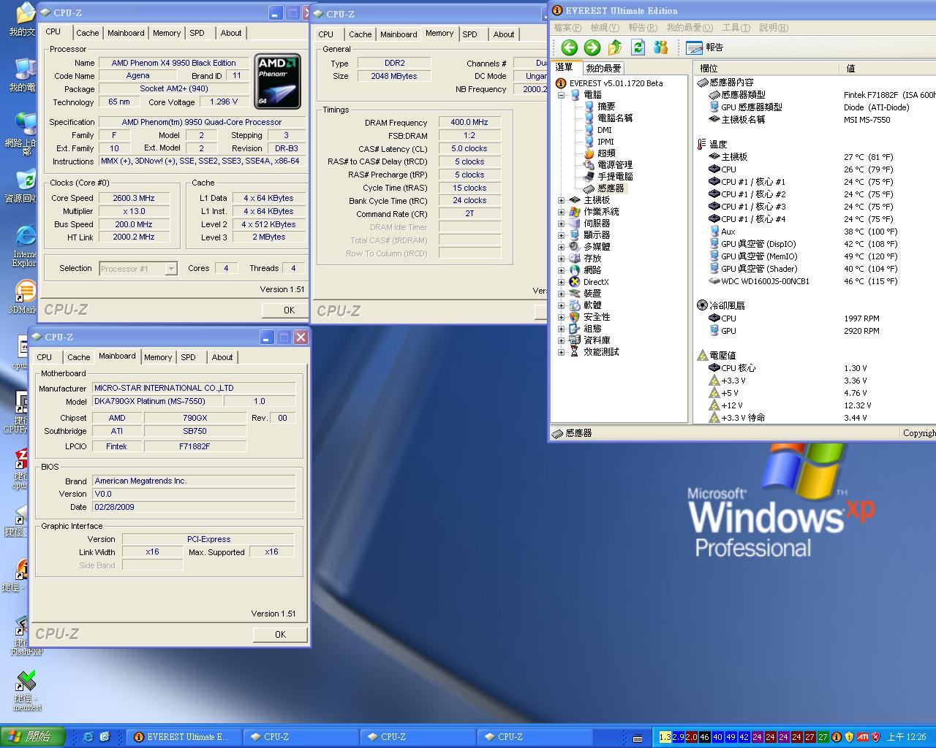This screenshot has width=936, height=748.
Task: Open the 說明(H) menu in EVEREST
Action: click(774, 28)
